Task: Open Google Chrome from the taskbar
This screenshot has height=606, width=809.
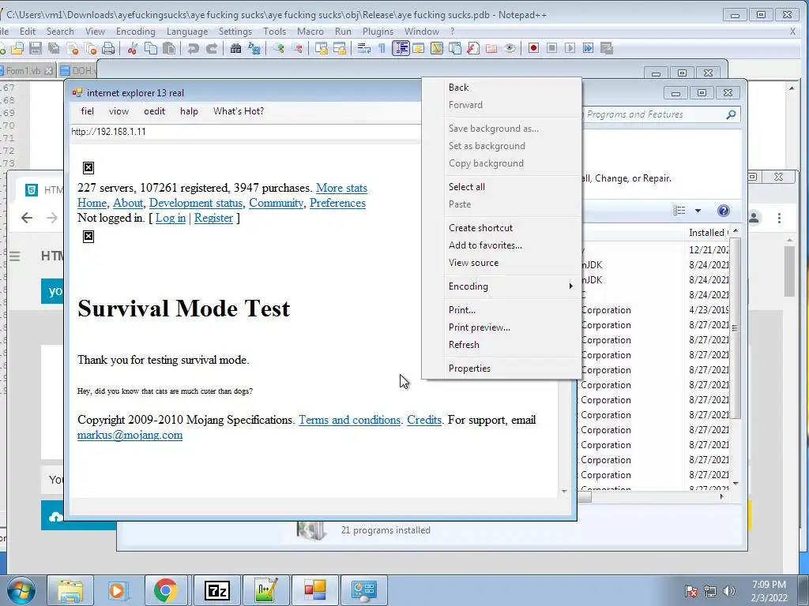Action: [x=165, y=590]
